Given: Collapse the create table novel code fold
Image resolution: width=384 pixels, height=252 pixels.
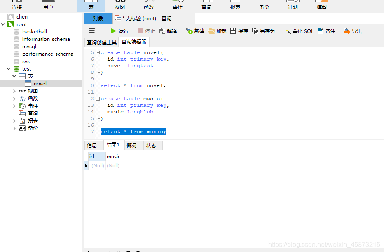Looking at the screenshot, I should click(98, 52).
